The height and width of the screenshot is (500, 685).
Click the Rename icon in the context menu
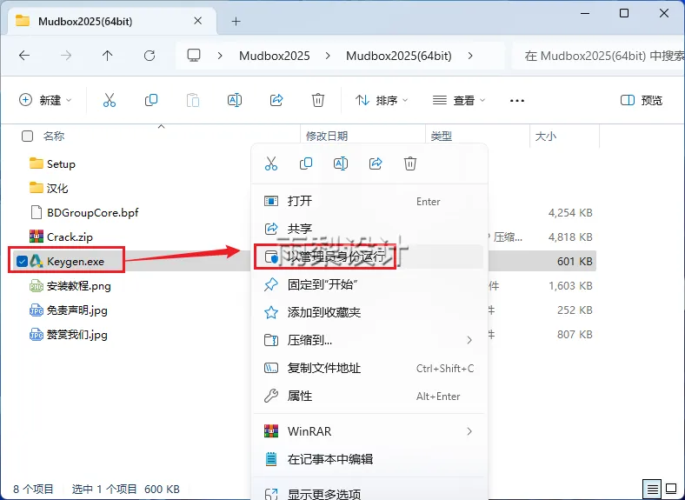click(x=340, y=163)
